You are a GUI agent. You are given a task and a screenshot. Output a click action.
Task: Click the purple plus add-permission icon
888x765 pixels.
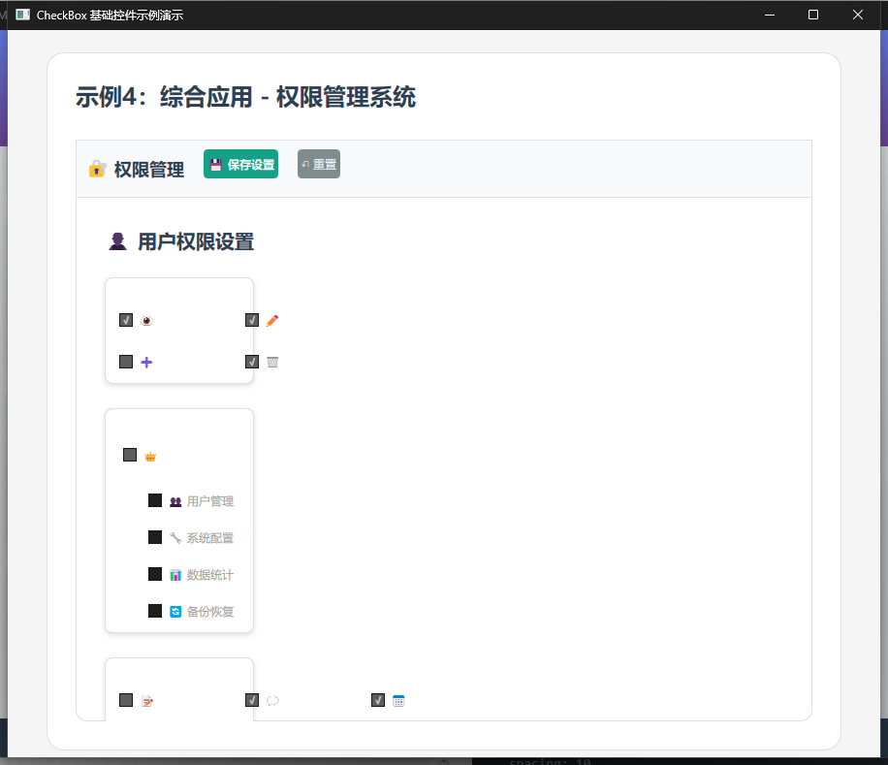(x=146, y=361)
